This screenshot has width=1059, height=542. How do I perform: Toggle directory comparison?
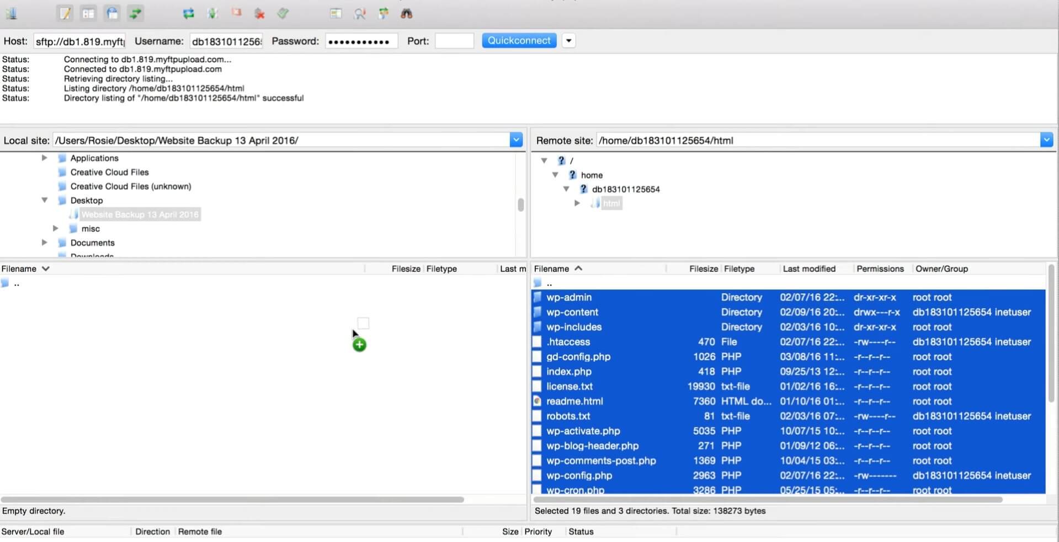(360, 13)
